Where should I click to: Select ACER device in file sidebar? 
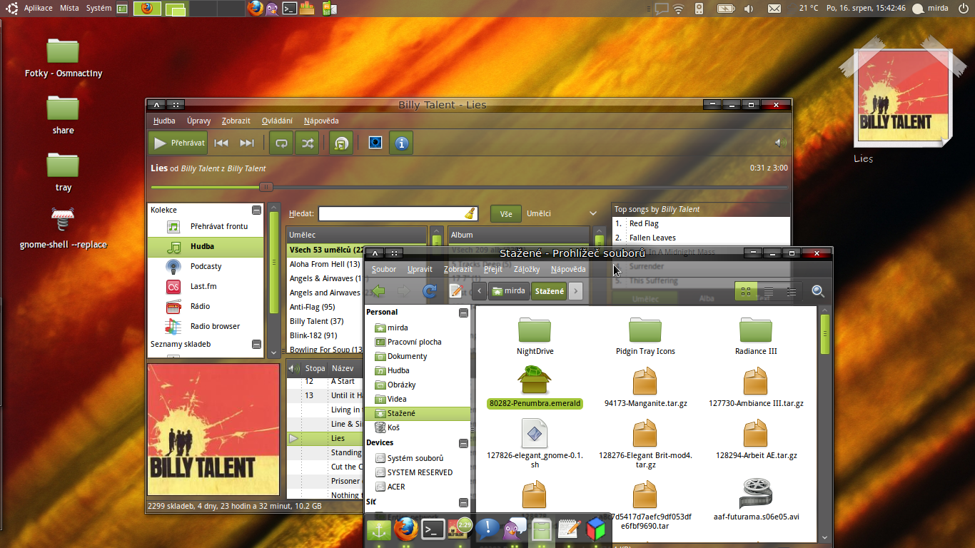coord(418,487)
